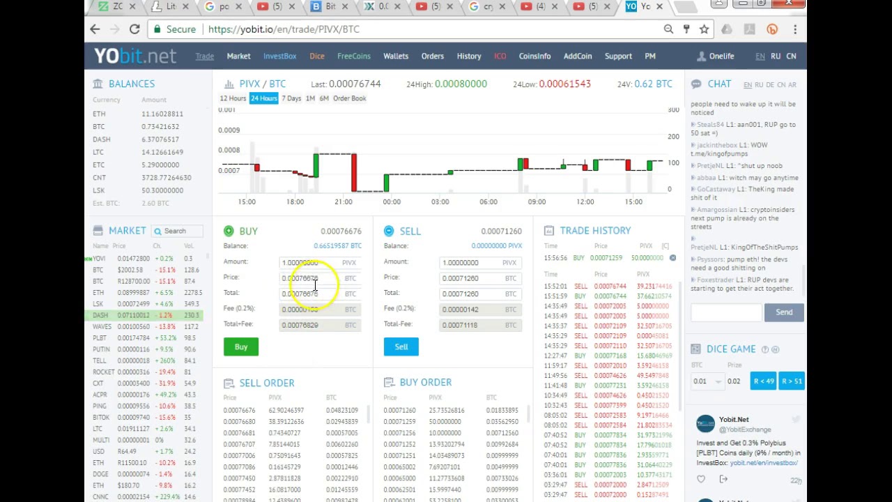
Task: Switch chat language to RU
Action: point(759,85)
